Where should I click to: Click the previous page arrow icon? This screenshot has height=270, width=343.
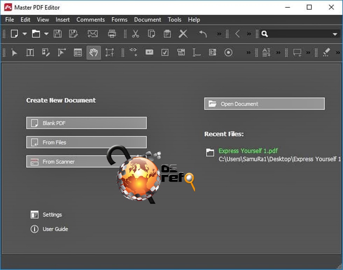(x=238, y=34)
